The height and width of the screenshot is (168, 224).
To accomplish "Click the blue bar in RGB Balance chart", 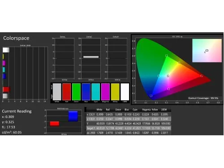I will pos(73,116).
